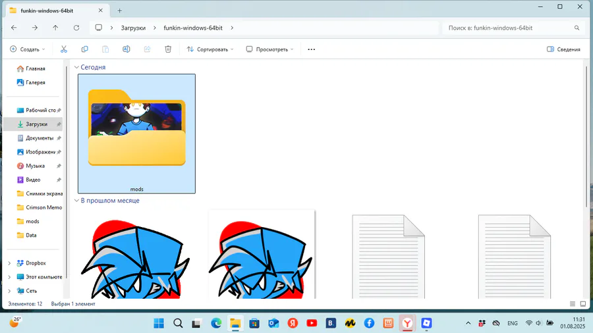Expand the Dropbox tree node
Screen dimensions: 593x333
point(9,263)
